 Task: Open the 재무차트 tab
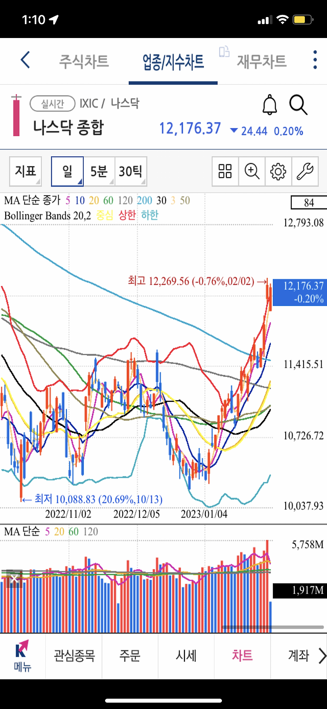coord(262,61)
